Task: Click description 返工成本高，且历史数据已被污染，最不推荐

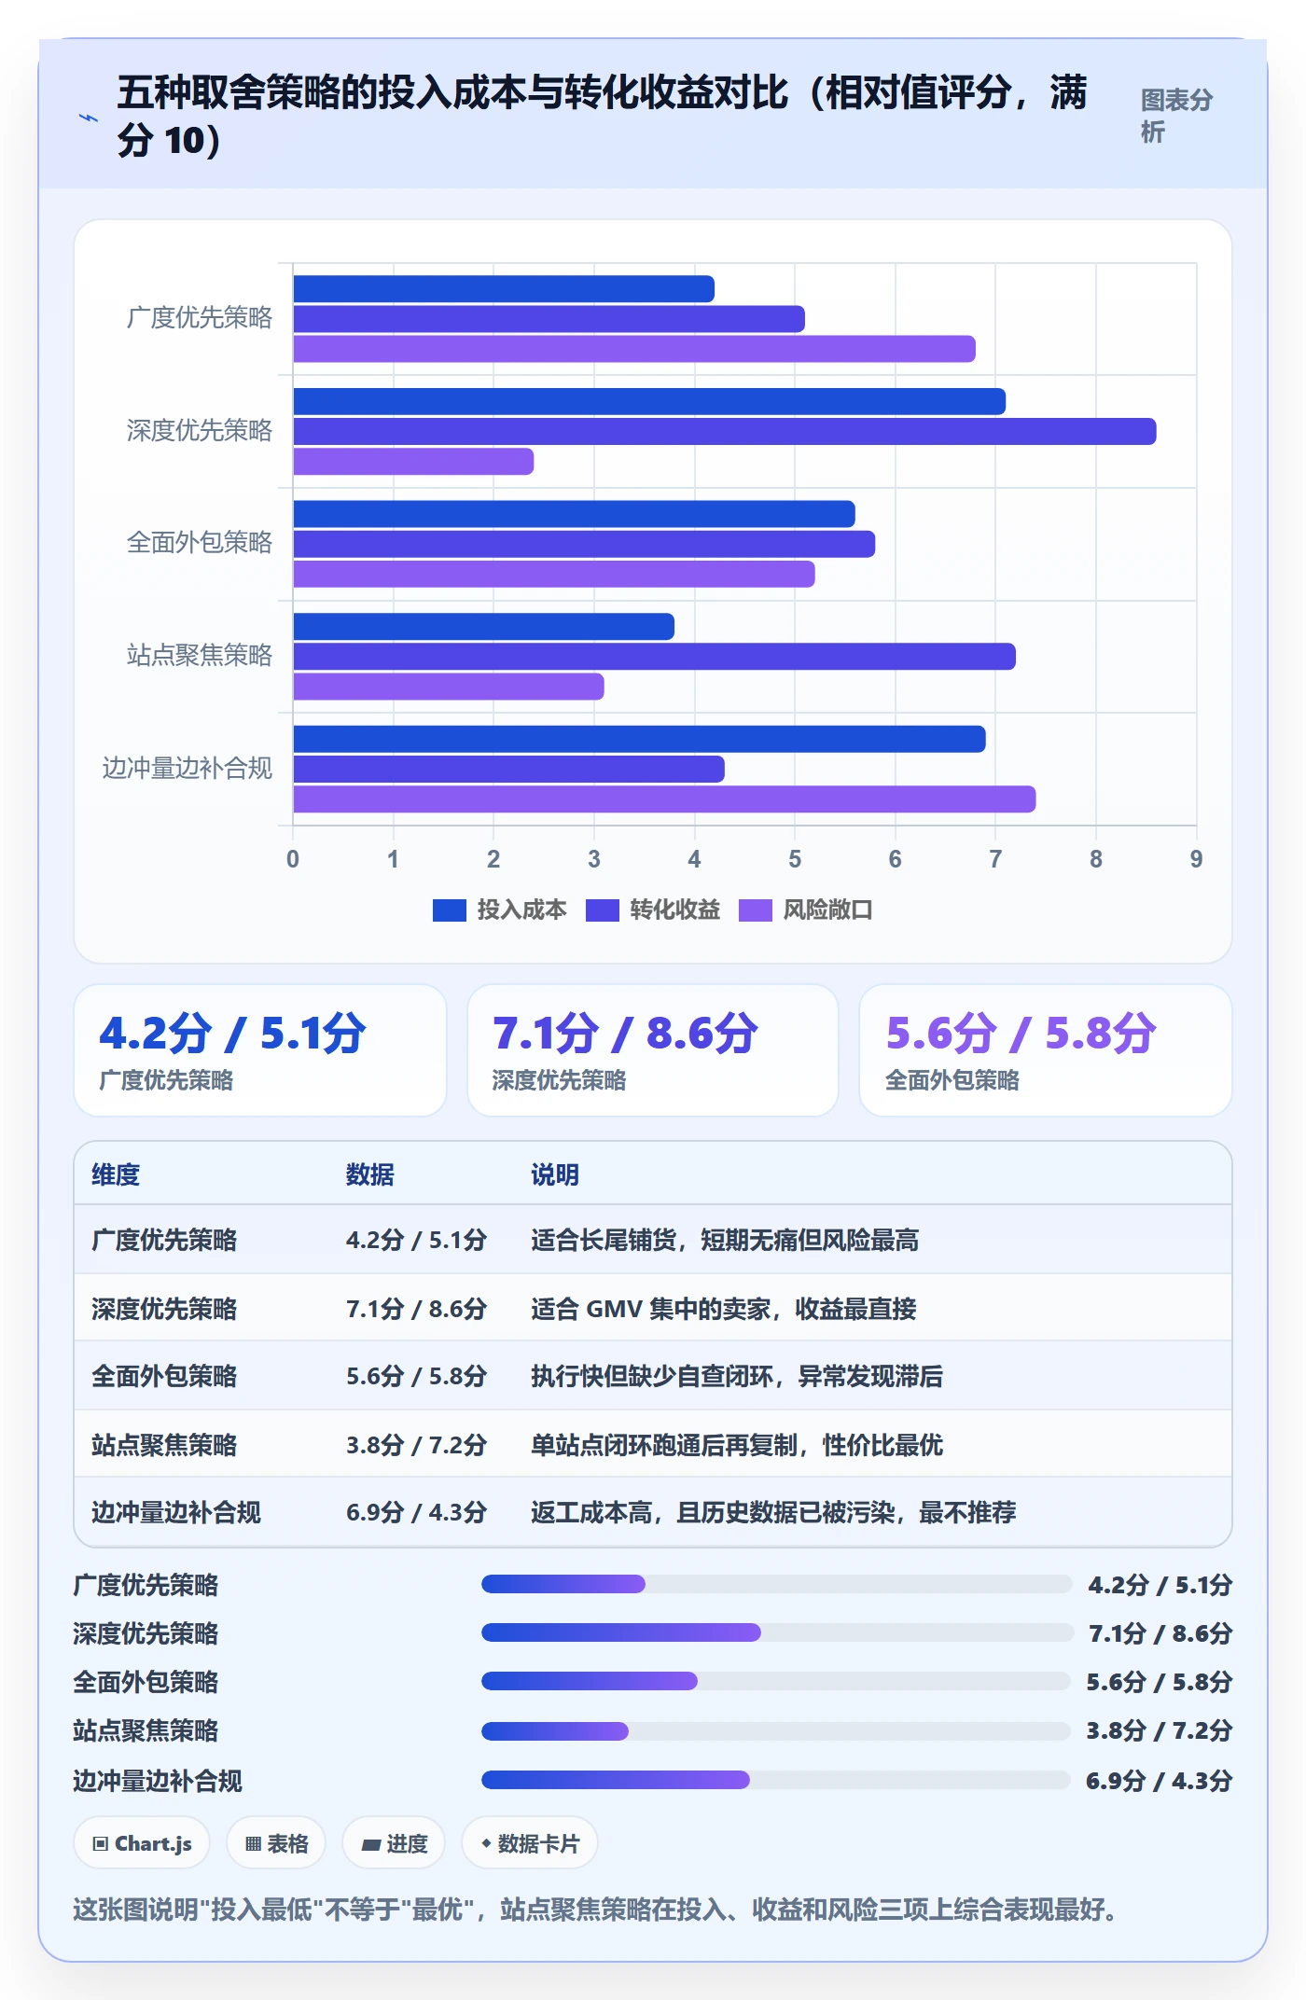Action: [x=773, y=1512]
